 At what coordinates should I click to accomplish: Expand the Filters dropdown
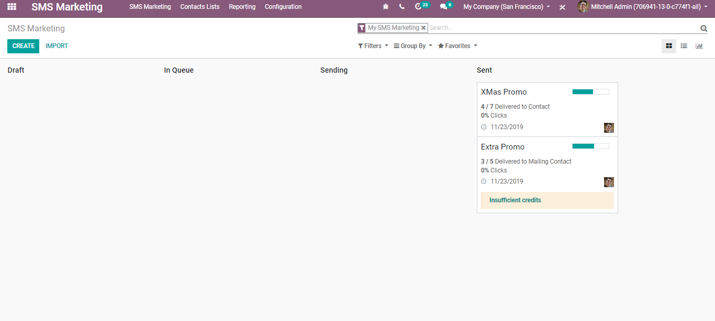pyautogui.click(x=373, y=46)
